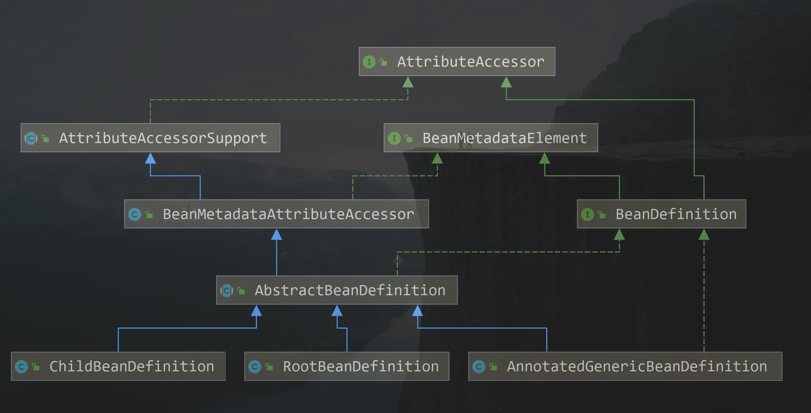Viewport: 811px width, 413px height.
Task: Select the AttributeAccessor node label
Action: point(471,62)
